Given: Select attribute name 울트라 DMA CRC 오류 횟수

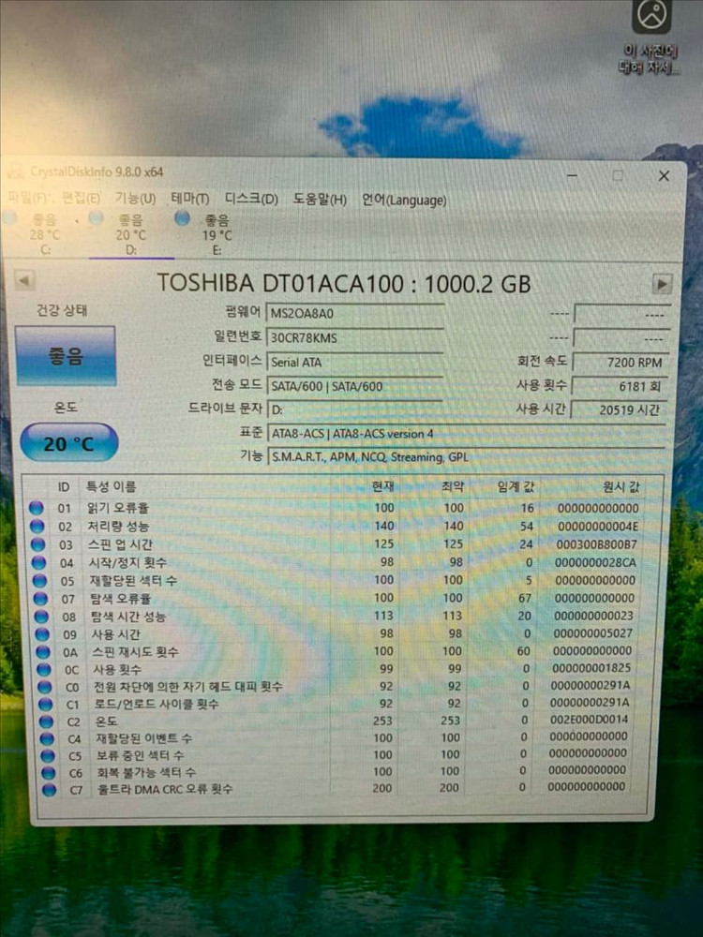Looking at the screenshot, I should [166, 789].
